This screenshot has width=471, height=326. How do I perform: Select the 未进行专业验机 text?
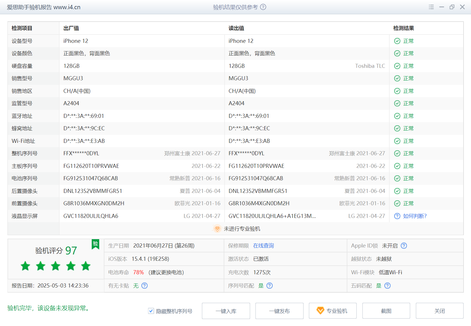242,229
